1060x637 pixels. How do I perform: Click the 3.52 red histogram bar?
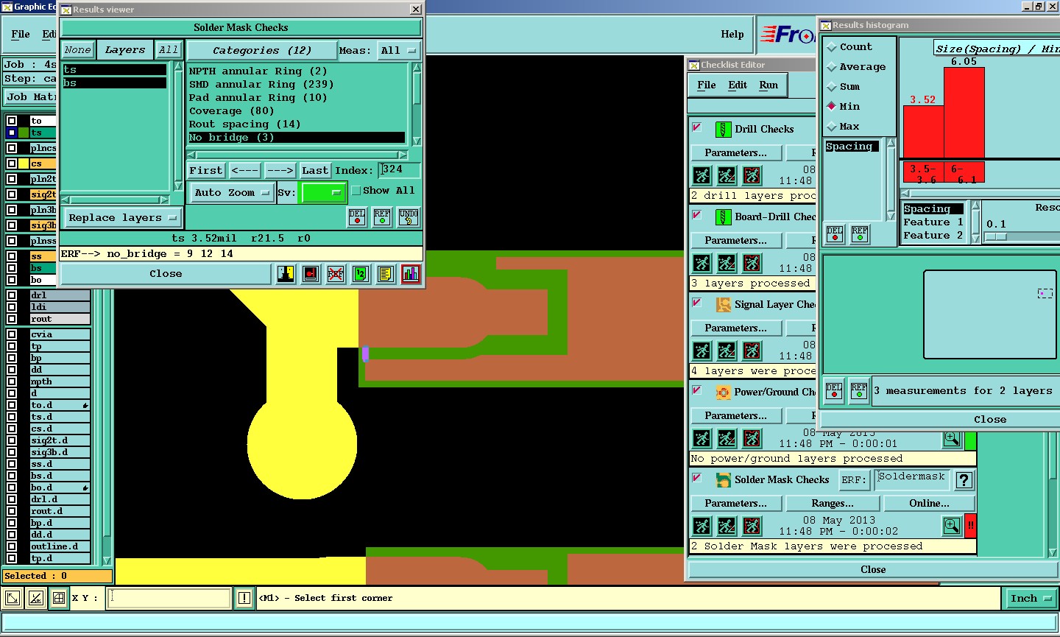point(923,132)
